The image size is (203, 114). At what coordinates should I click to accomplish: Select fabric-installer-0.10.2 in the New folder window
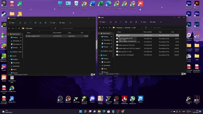coord(57,36)
